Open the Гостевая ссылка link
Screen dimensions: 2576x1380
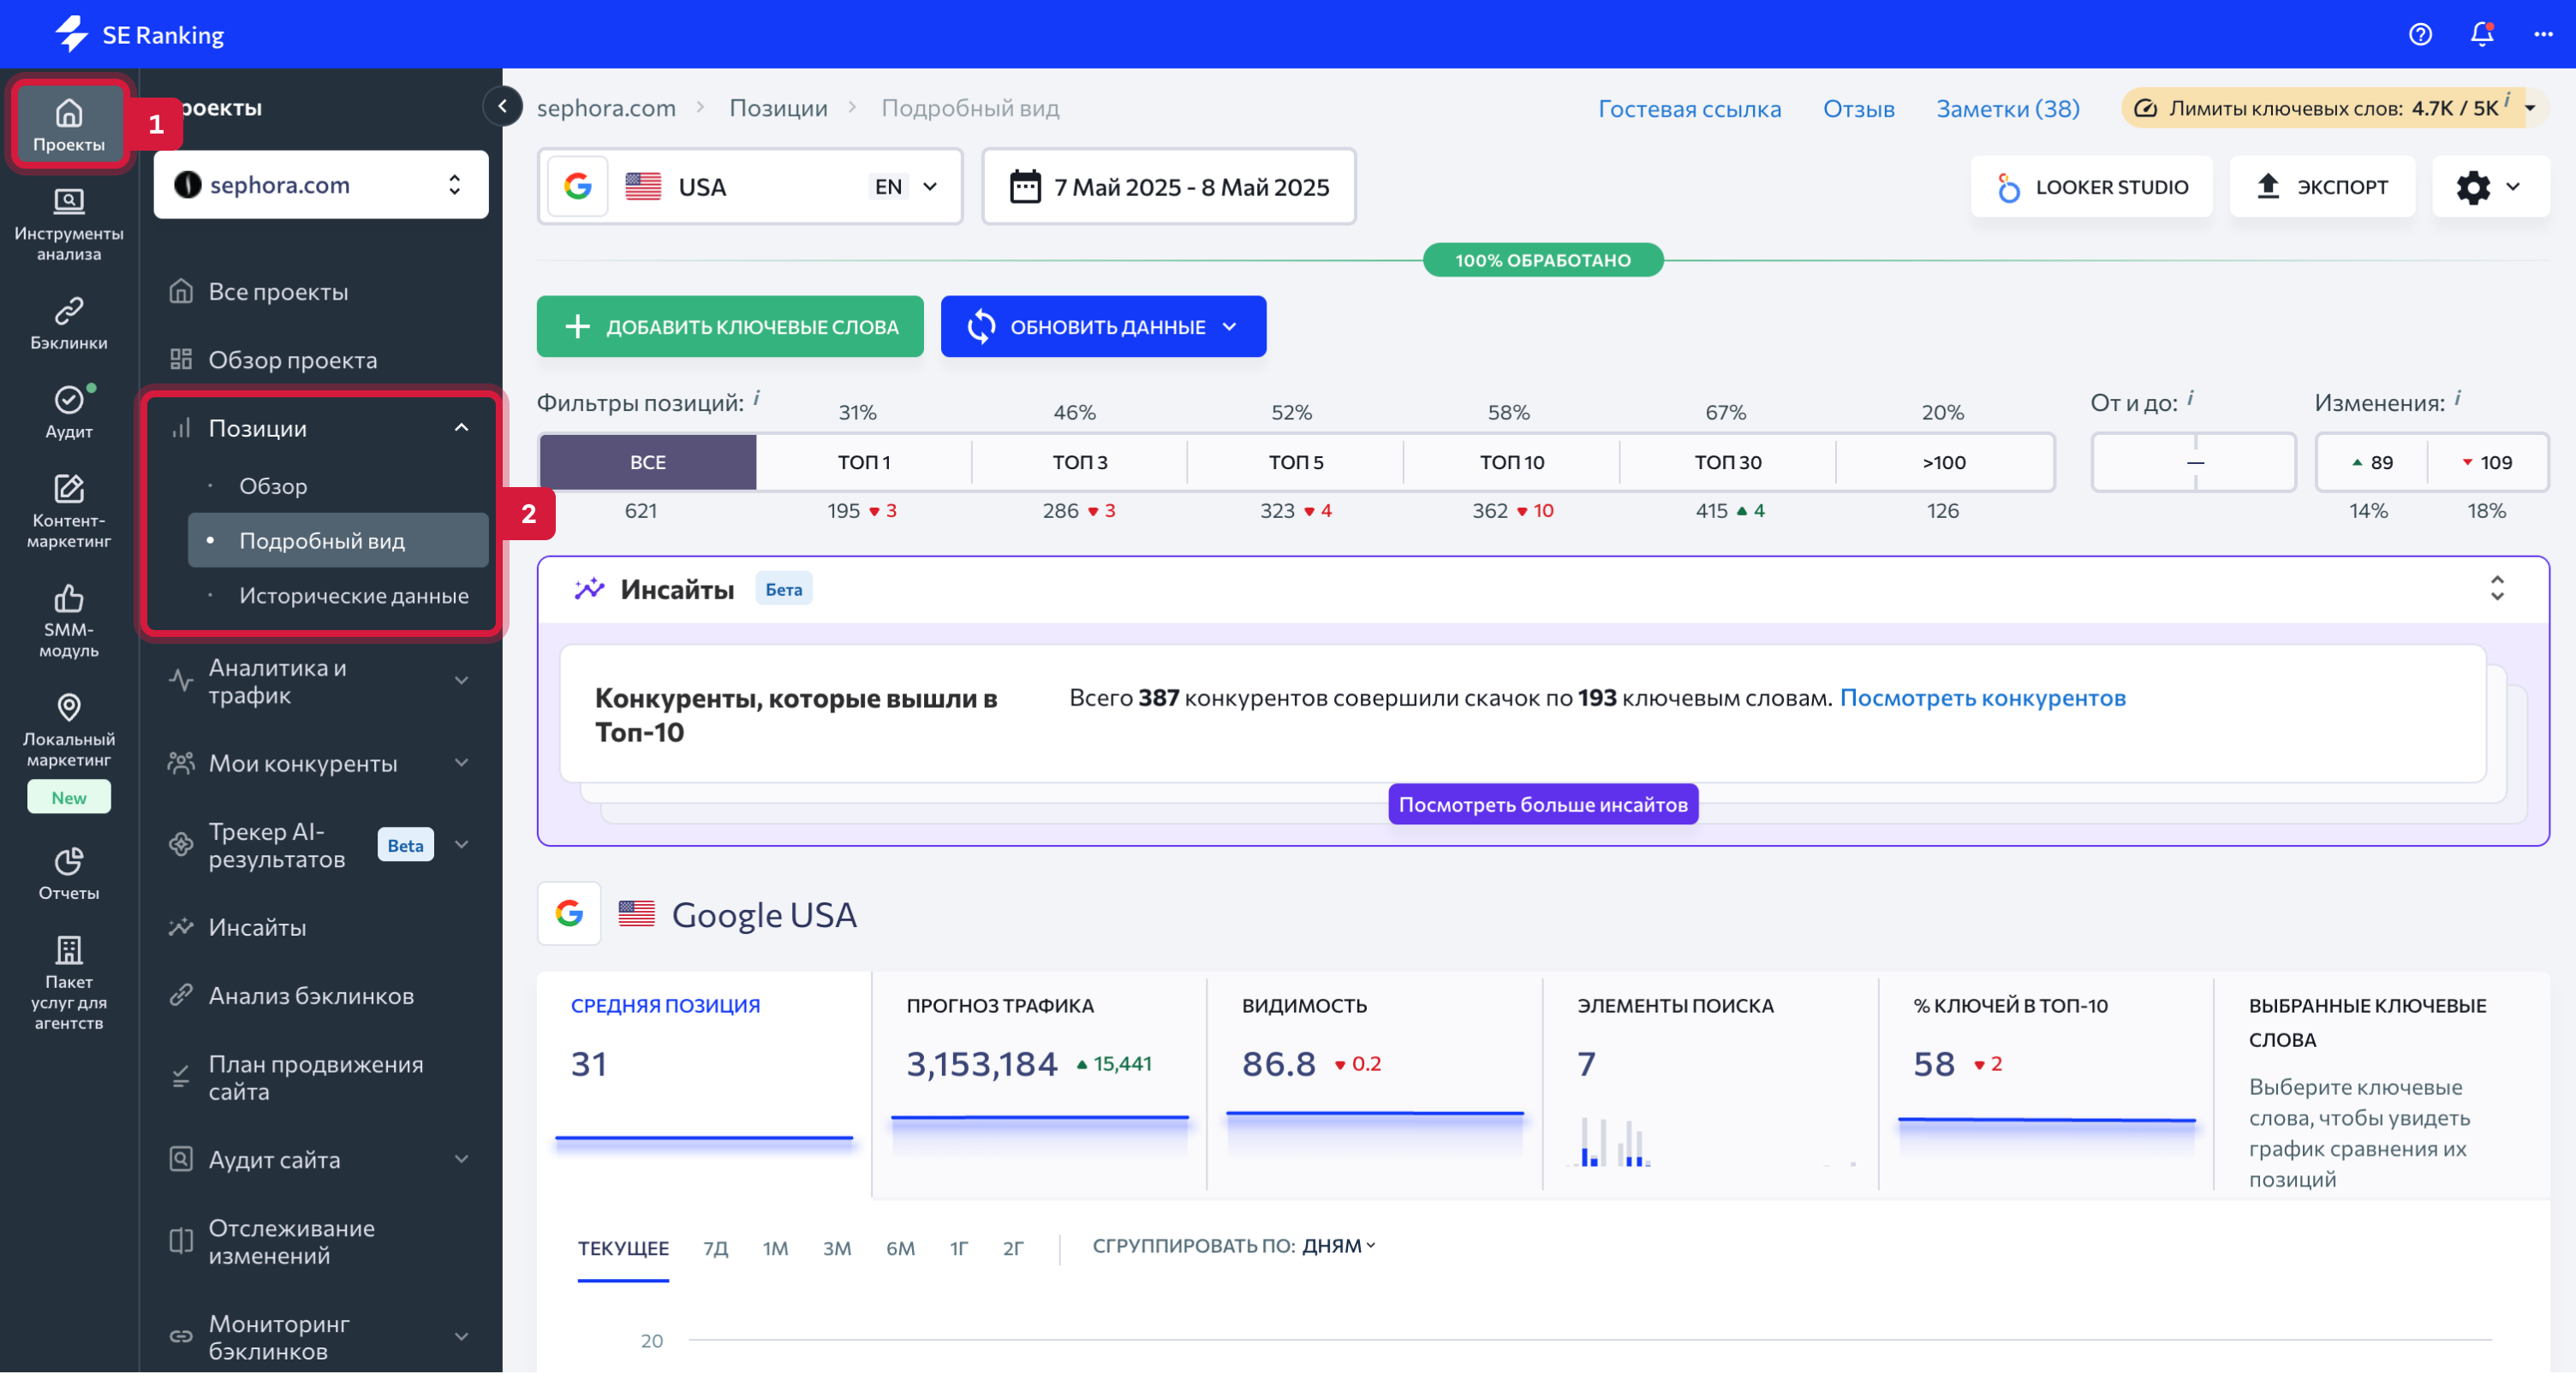[1689, 108]
